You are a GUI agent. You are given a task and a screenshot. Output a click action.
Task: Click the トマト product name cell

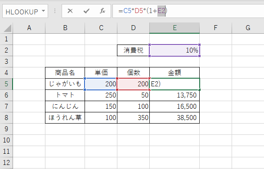point(65,95)
